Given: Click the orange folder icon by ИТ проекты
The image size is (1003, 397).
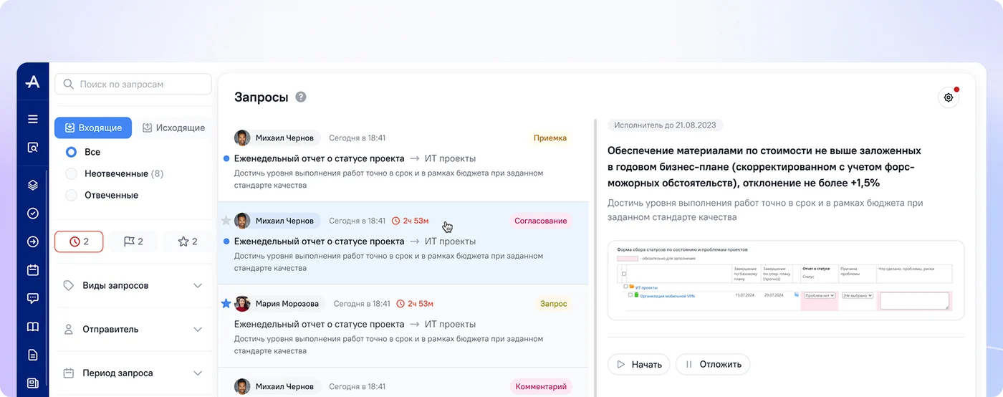Looking at the screenshot, I should click(x=630, y=287).
